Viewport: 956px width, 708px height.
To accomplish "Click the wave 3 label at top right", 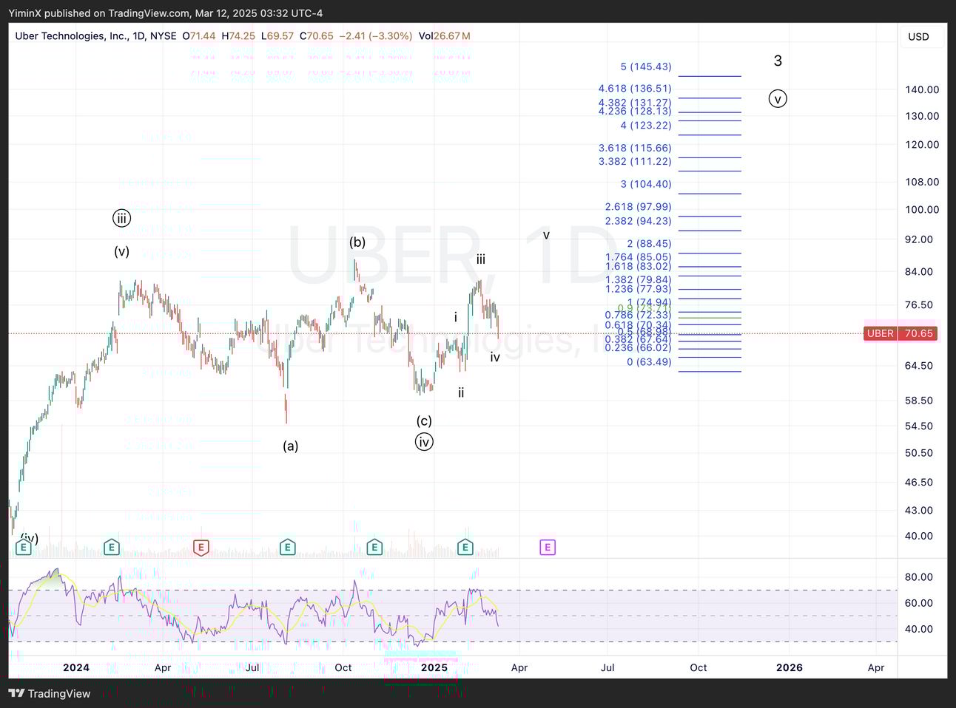I will click(778, 61).
